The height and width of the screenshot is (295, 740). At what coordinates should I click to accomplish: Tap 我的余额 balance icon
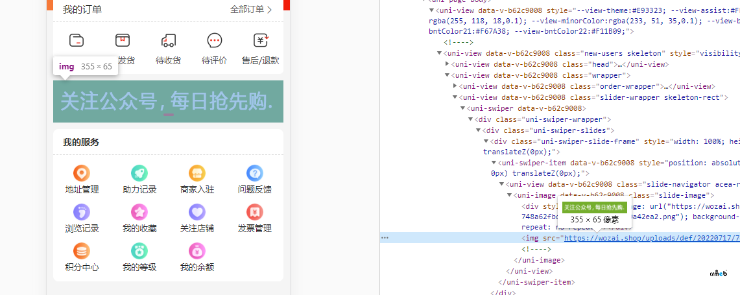[x=197, y=251]
